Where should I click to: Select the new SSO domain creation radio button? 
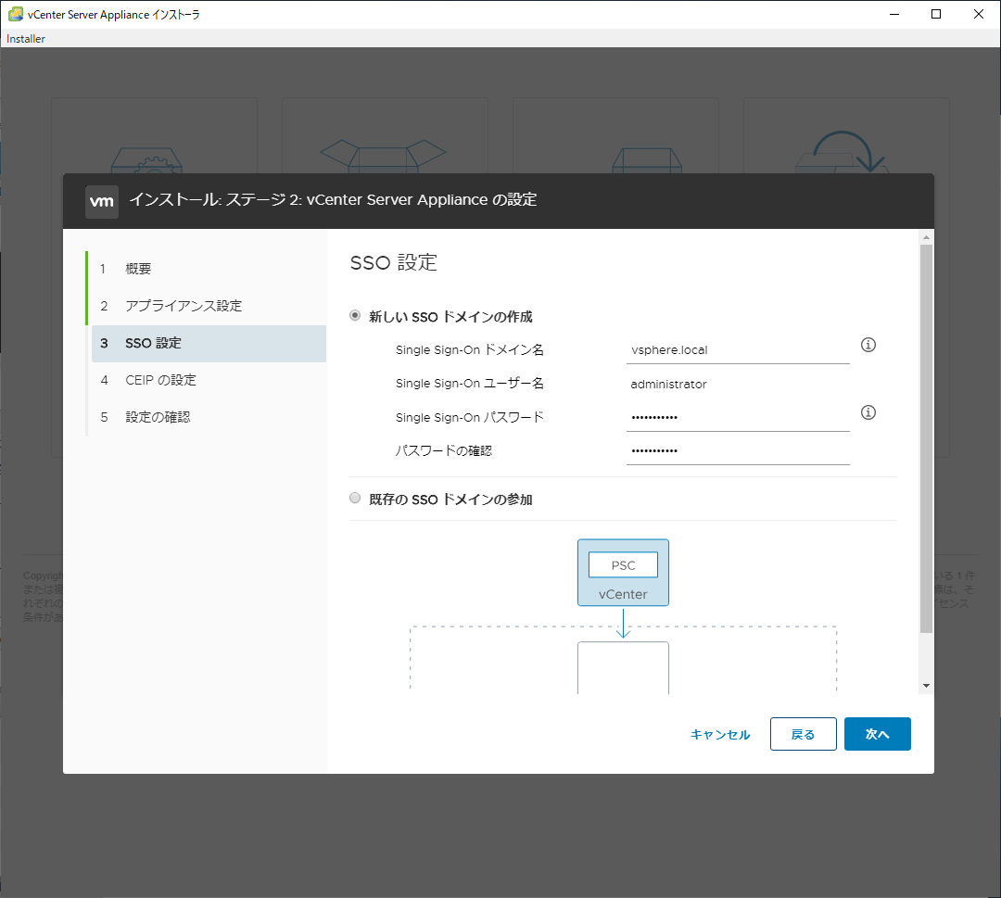coord(355,315)
